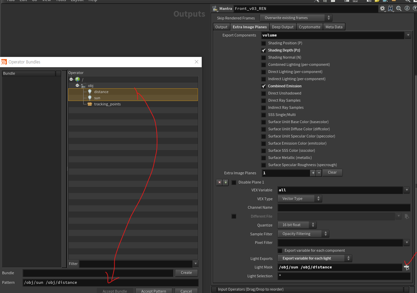Screen dimensions: 417x293
Task: Open VEX Variable dropdown arrow
Action: point(406,190)
